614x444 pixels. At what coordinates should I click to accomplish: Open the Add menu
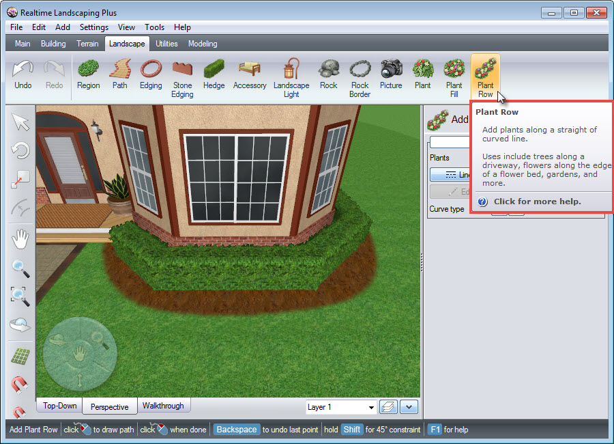tap(63, 27)
